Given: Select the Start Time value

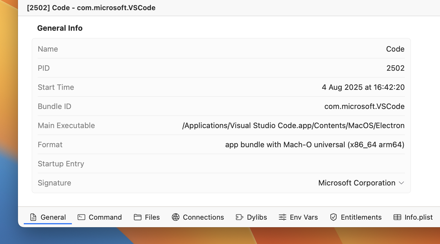Looking at the screenshot, I should 363,87.
